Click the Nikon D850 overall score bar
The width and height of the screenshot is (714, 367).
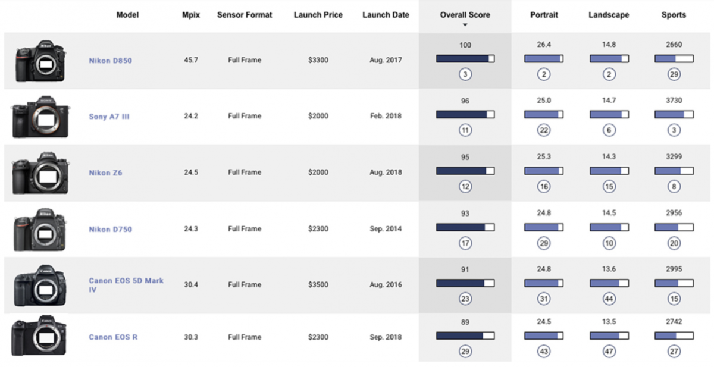click(465, 59)
